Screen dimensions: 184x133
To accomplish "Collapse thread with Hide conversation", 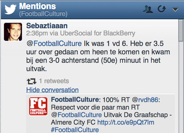I will [x=52, y=90].
